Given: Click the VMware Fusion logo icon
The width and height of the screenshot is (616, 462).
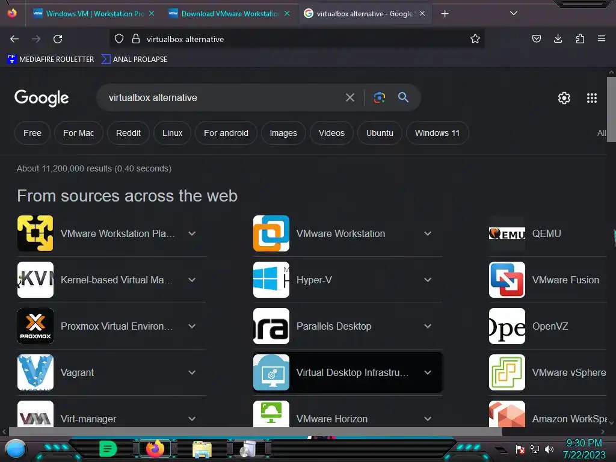Looking at the screenshot, I should (x=507, y=280).
